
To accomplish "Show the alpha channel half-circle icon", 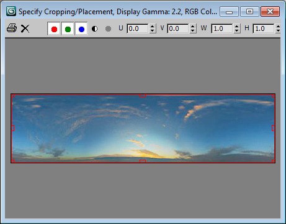I will [94, 28].
